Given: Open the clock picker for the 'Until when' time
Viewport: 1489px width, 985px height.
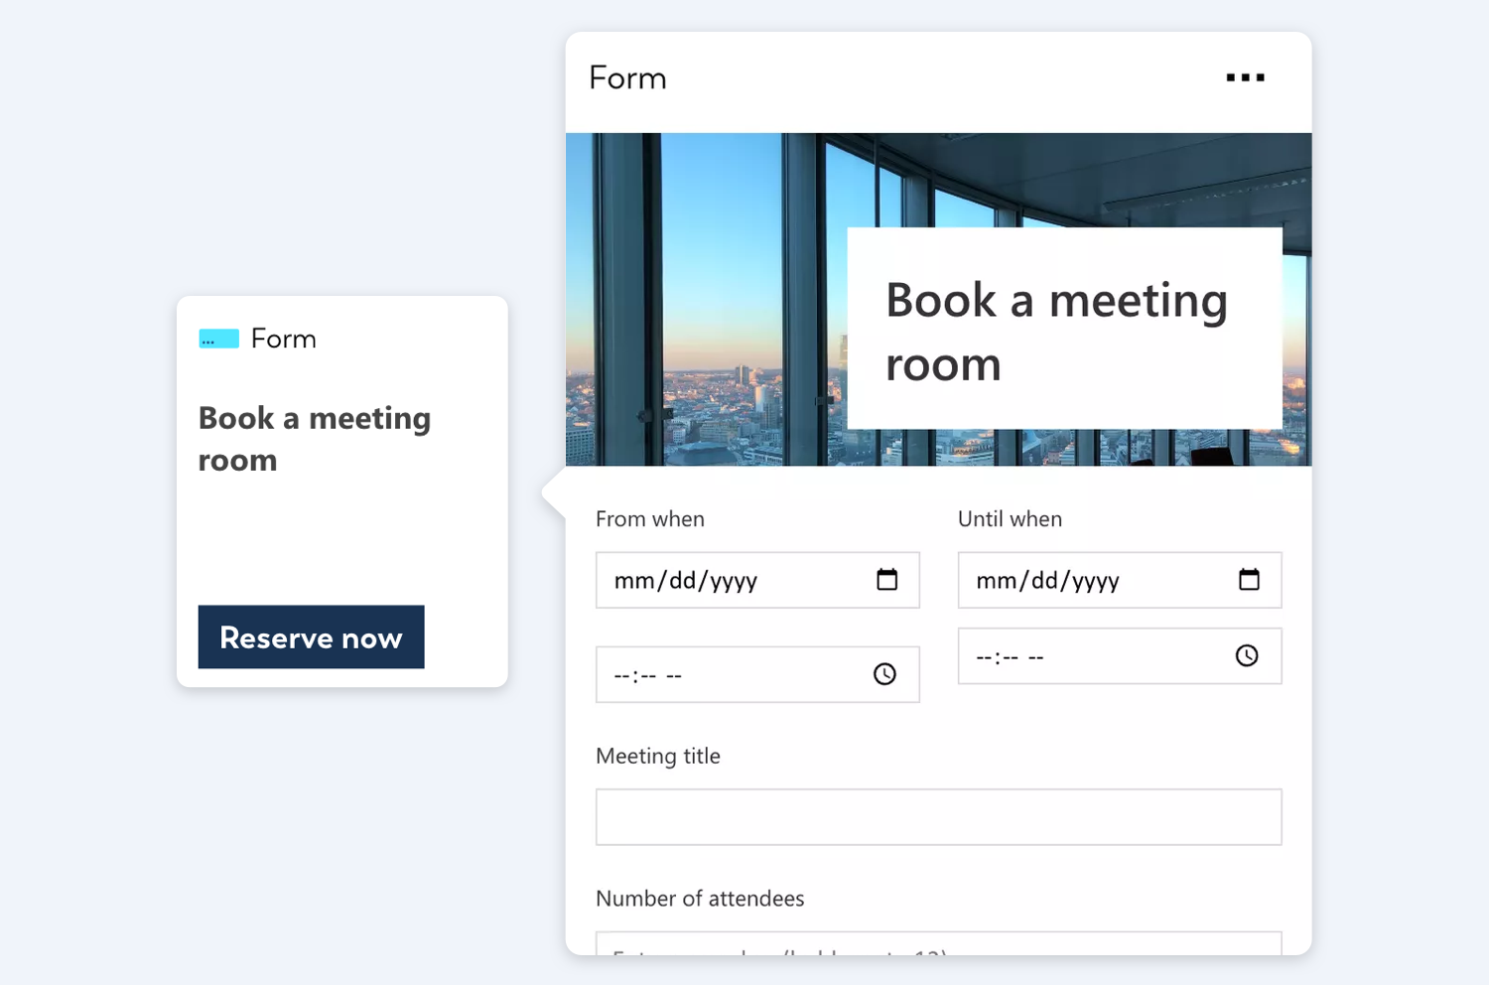Looking at the screenshot, I should [x=1246, y=655].
